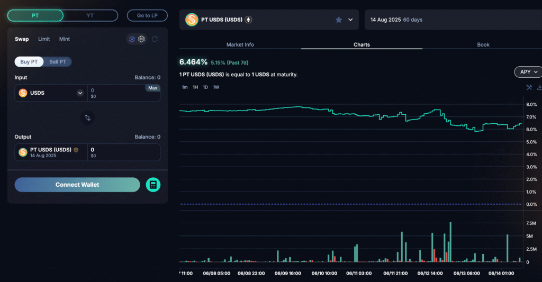Click the Ethereum chain badge icon

[x=248, y=20]
